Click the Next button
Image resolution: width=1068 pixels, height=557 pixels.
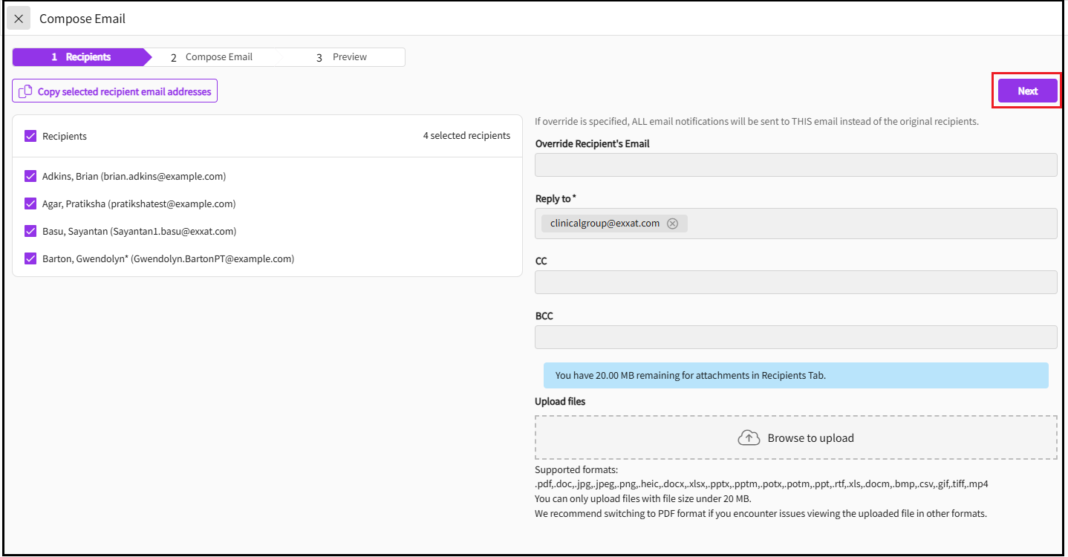1027,91
